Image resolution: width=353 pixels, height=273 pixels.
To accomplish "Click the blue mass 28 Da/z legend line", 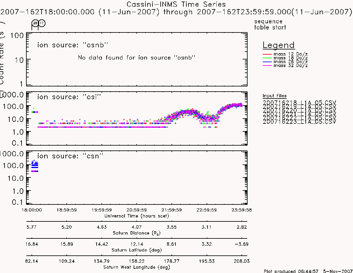I will pyautogui.click(x=267, y=62).
